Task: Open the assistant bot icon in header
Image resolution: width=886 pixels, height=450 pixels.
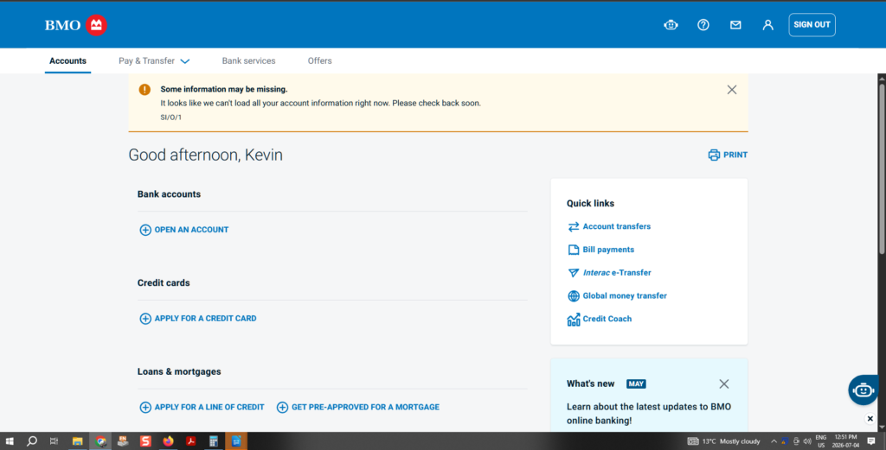Action: click(x=671, y=25)
